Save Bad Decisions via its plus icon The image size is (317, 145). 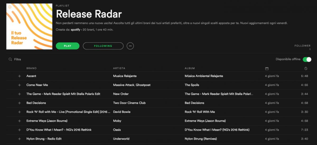tap(19, 103)
